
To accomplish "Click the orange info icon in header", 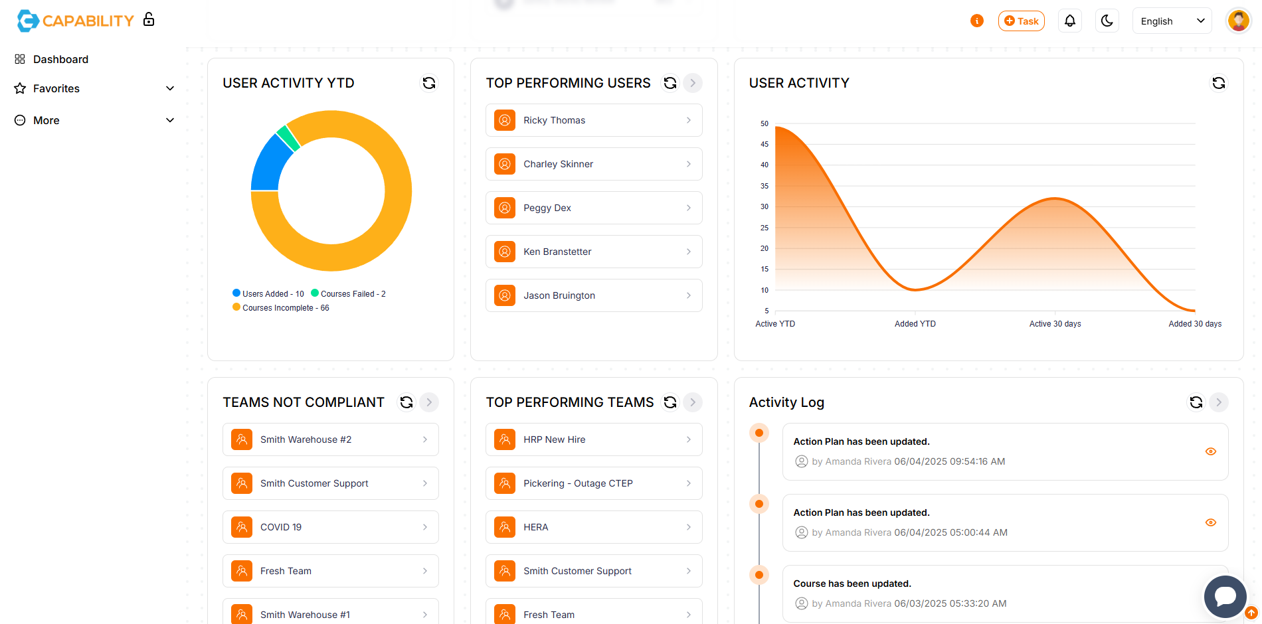I will click(x=976, y=21).
